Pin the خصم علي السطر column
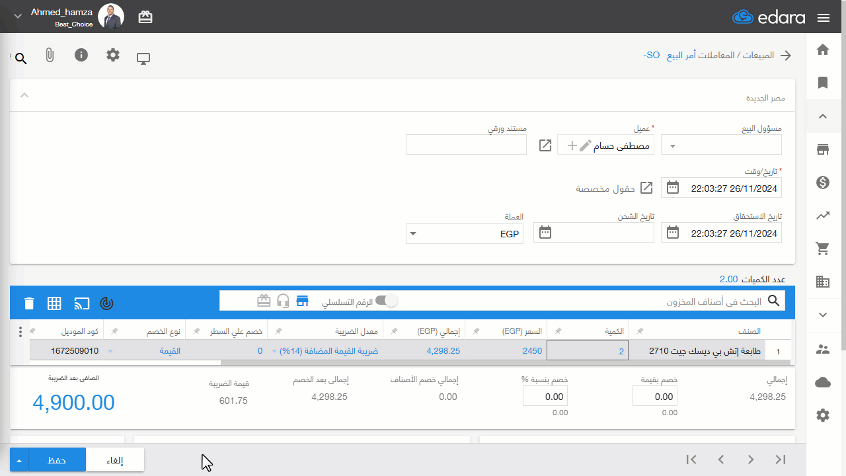 (x=196, y=331)
